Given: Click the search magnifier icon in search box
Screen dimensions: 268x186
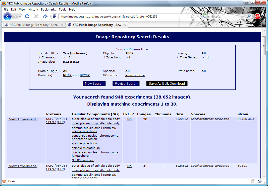Looking at the screenshot, I should [x=249, y=17].
